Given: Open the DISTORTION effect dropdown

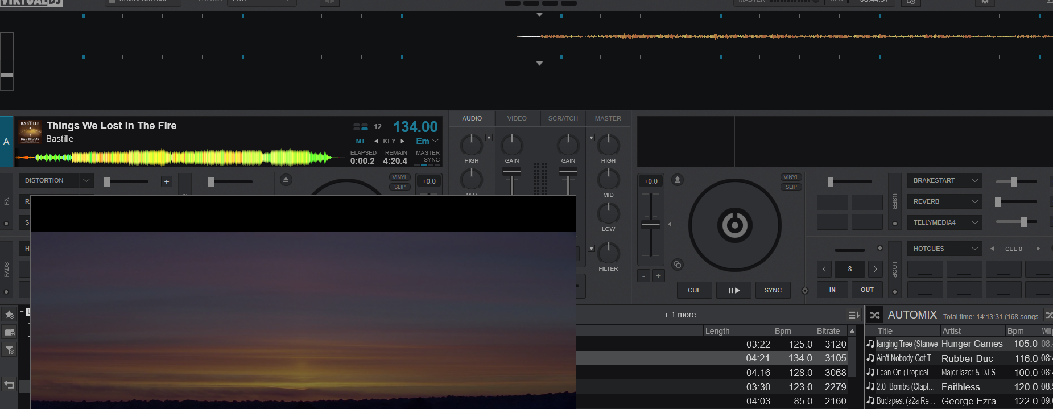Looking at the screenshot, I should [x=86, y=180].
